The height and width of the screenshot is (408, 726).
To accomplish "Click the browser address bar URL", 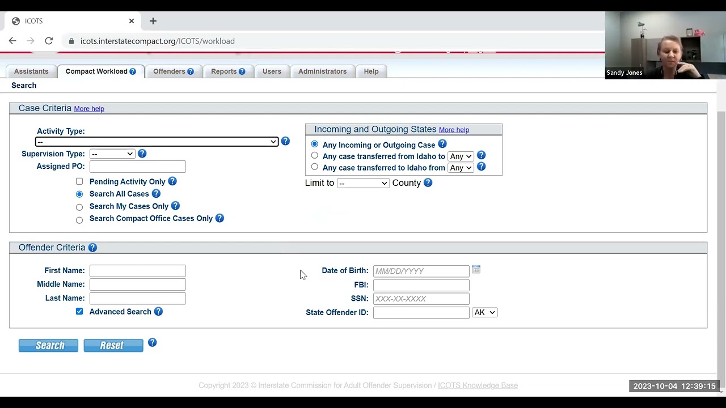I will click(x=157, y=41).
